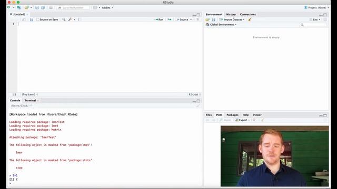Click the Zoom plot button
The image size is (337, 189).
click(x=225, y=120)
